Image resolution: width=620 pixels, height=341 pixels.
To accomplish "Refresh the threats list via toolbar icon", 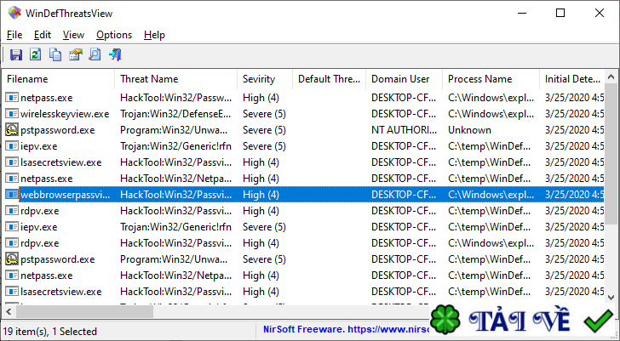I will point(36,54).
